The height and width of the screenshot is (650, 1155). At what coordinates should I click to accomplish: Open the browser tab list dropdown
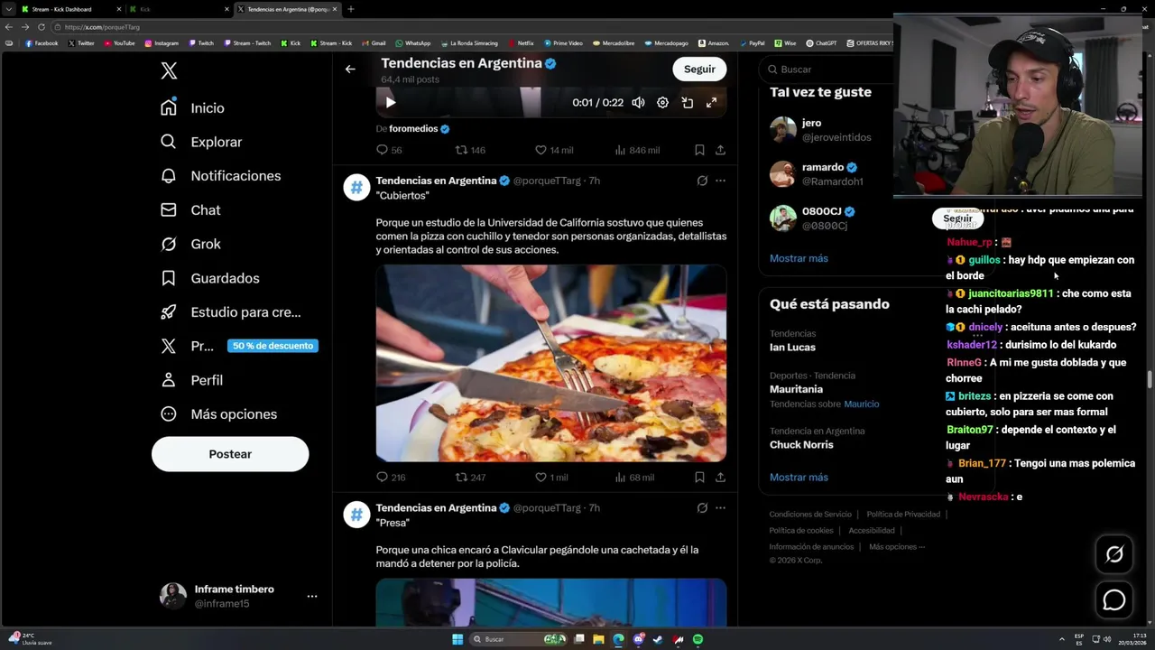pyautogui.click(x=7, y=9)
